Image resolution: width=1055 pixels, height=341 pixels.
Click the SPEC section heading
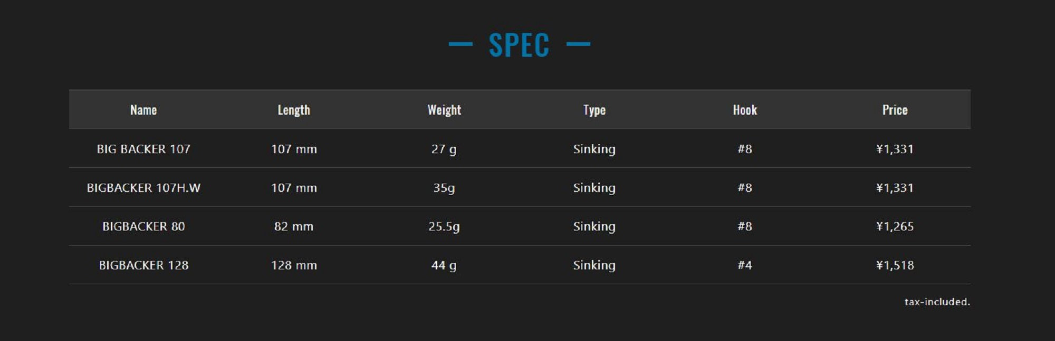point(519,45)
